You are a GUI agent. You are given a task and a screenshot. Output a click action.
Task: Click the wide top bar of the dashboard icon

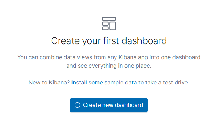pyautogui.click(x=109, y=19)
